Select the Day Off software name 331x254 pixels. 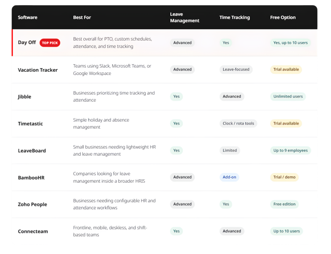point(27,42)
